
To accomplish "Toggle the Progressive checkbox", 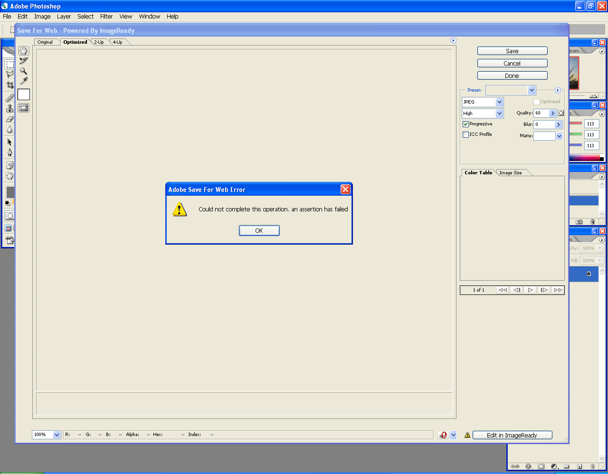I will click(x=465, y=124).
